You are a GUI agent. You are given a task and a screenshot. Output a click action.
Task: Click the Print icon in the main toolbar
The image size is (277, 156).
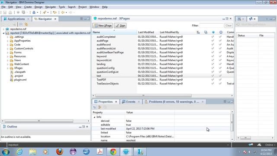pyautogui.click(x=10, y=13)
